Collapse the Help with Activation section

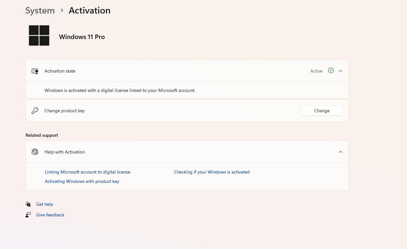[340, 152]
